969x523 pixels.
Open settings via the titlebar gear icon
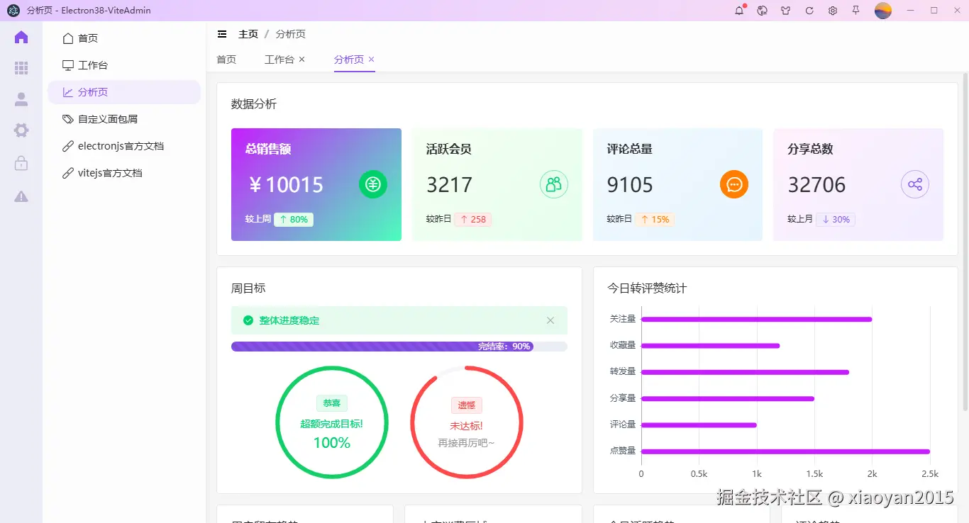pos(832,11)
